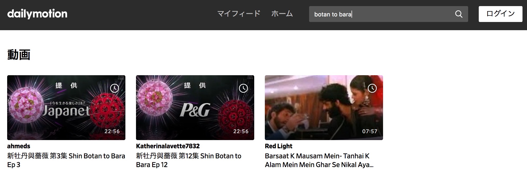Click the 07:57 duration badge

coord(370,131)
